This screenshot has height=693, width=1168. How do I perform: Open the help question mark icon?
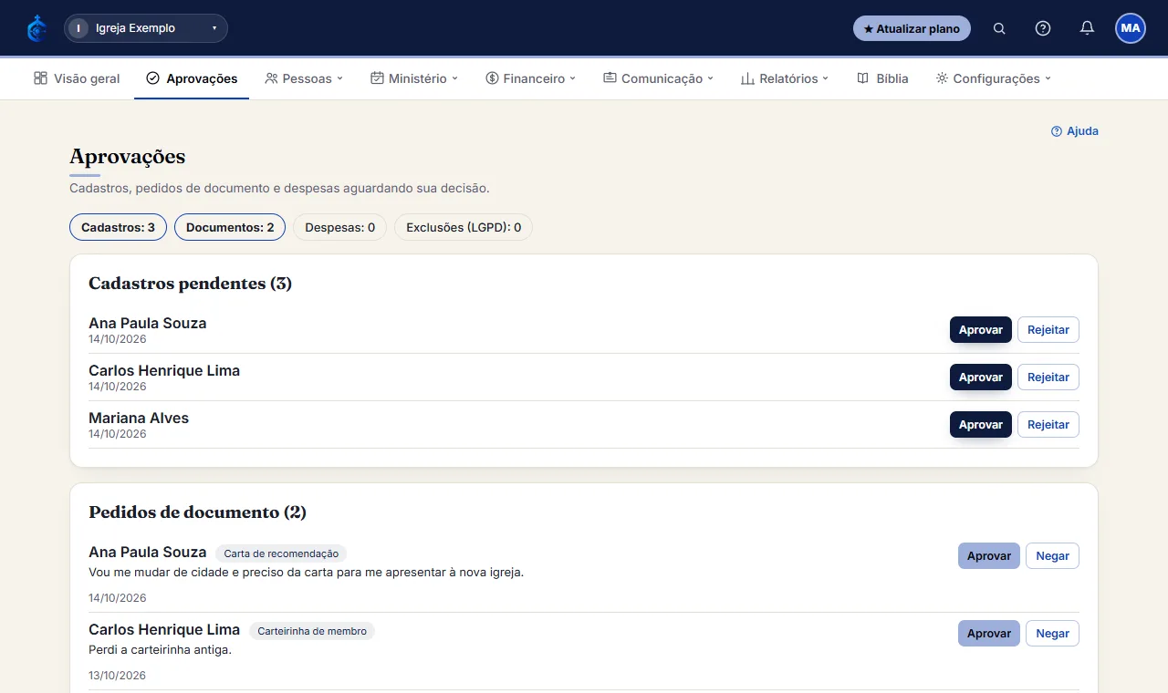point(1043,28)
